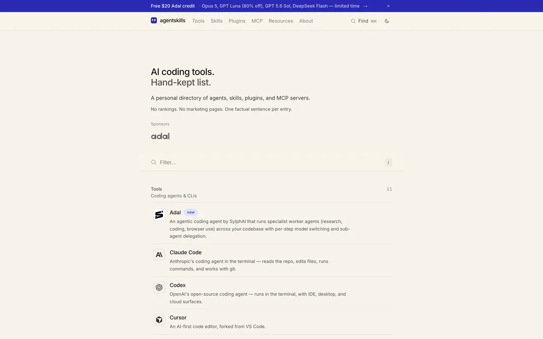
Task: Click the filter magnifier icon
Action: 154,162
